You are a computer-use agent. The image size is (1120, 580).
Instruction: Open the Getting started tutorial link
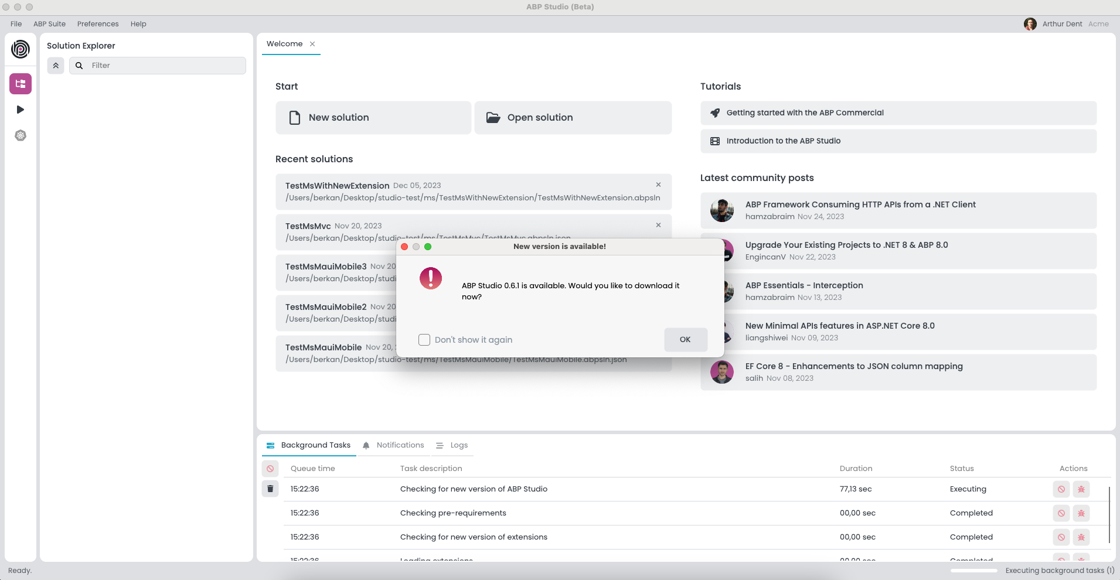805,112
